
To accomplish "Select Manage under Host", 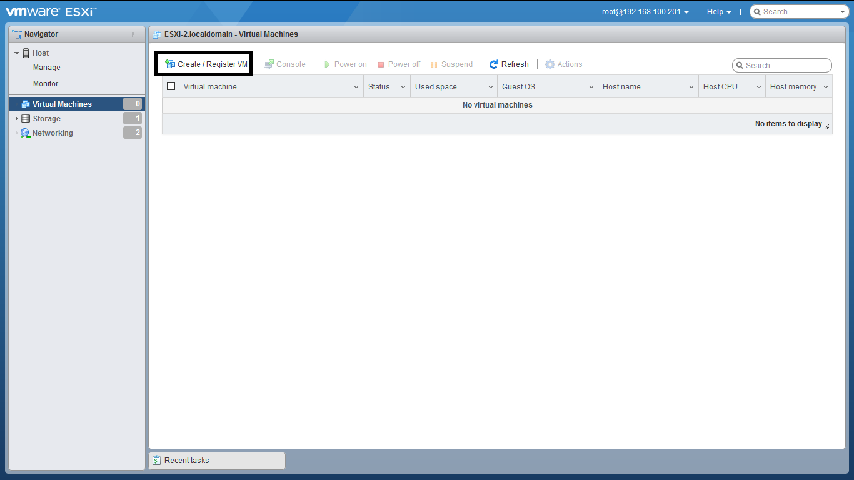I will [47, 67].
